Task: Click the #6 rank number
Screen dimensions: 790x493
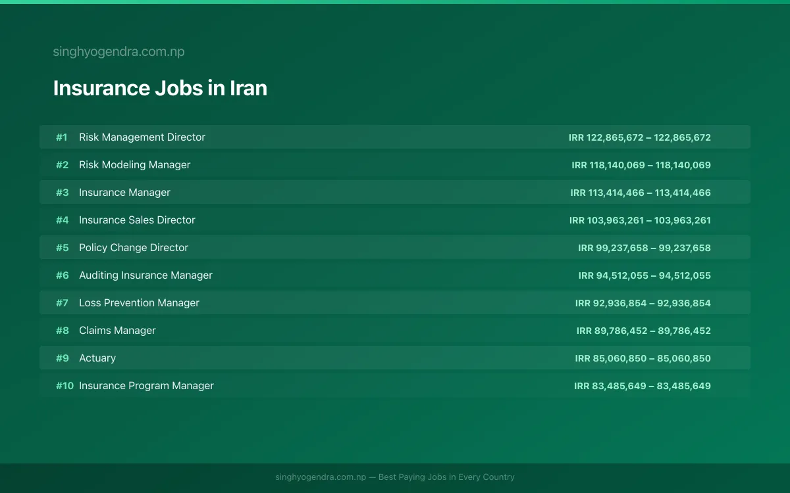Action: (x=62, y=275)
